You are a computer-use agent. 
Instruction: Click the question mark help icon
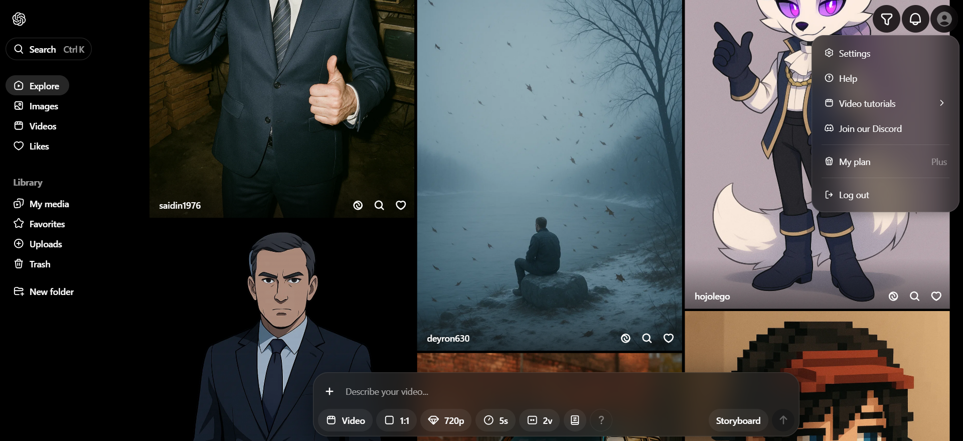[x=601, y=420]
